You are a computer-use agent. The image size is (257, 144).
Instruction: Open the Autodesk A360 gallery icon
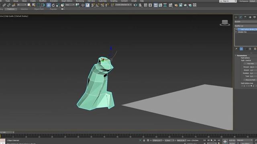[194, 5]
